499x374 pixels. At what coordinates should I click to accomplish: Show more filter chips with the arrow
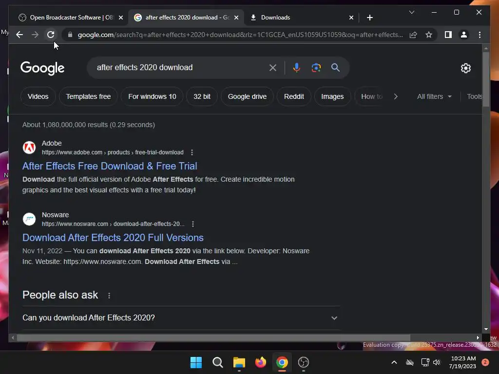[x=396, y=96]
